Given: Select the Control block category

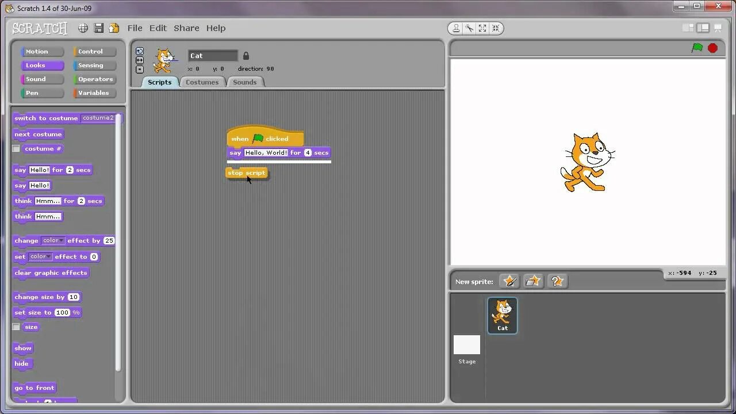Looking at the screenshot, I should pos(94,52).
